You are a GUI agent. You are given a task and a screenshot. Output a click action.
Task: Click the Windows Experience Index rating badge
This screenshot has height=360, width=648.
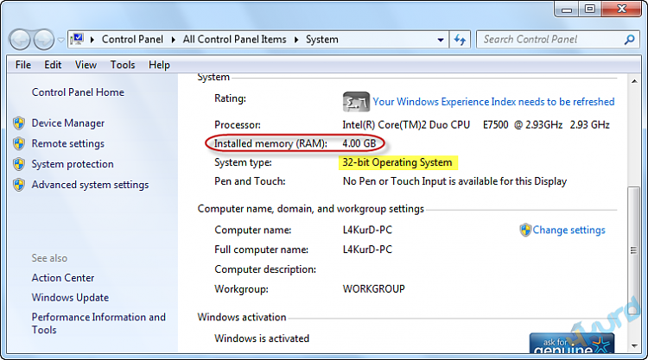pyautogui.click(x=356, y=102)
